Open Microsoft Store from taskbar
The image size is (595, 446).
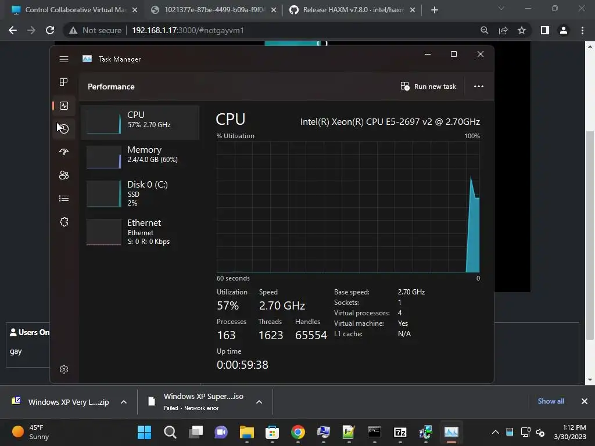(x=272, y=432)
